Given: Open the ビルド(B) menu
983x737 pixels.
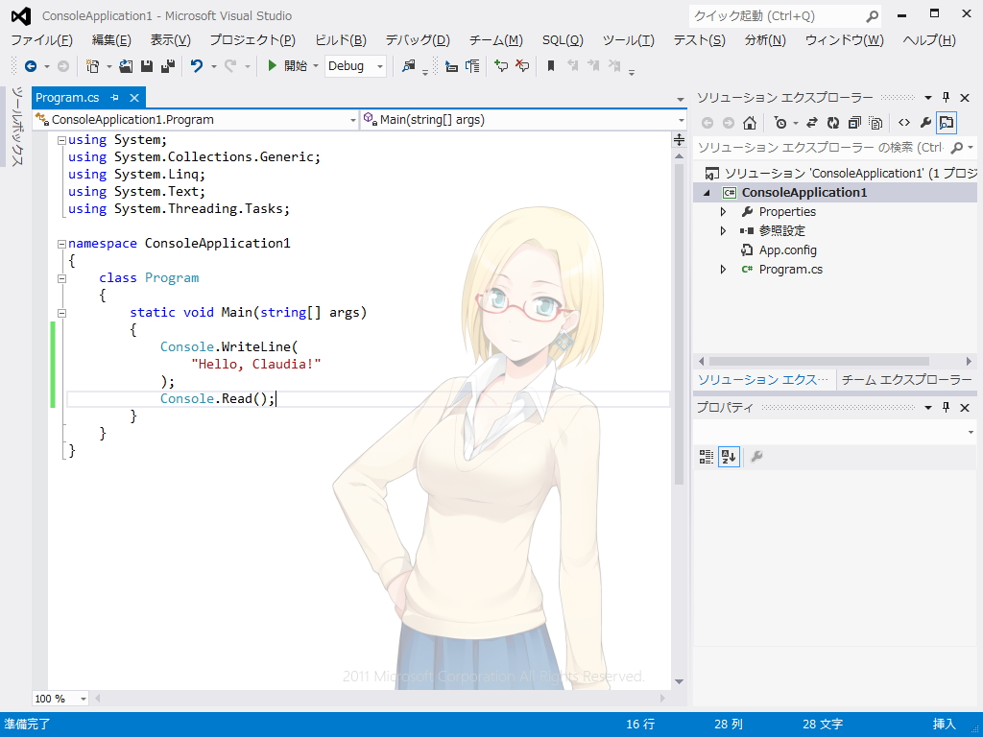Looking at the screenshot, I should pyautogui.click(x=341, y=40).
